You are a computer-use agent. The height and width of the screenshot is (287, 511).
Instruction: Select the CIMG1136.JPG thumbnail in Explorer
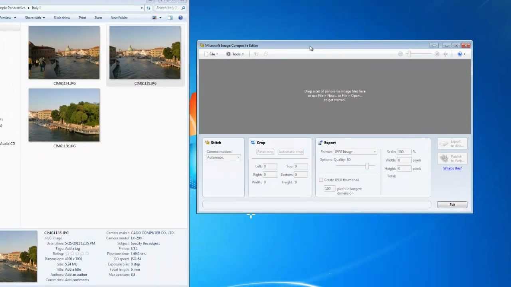[x=64, y=115]
